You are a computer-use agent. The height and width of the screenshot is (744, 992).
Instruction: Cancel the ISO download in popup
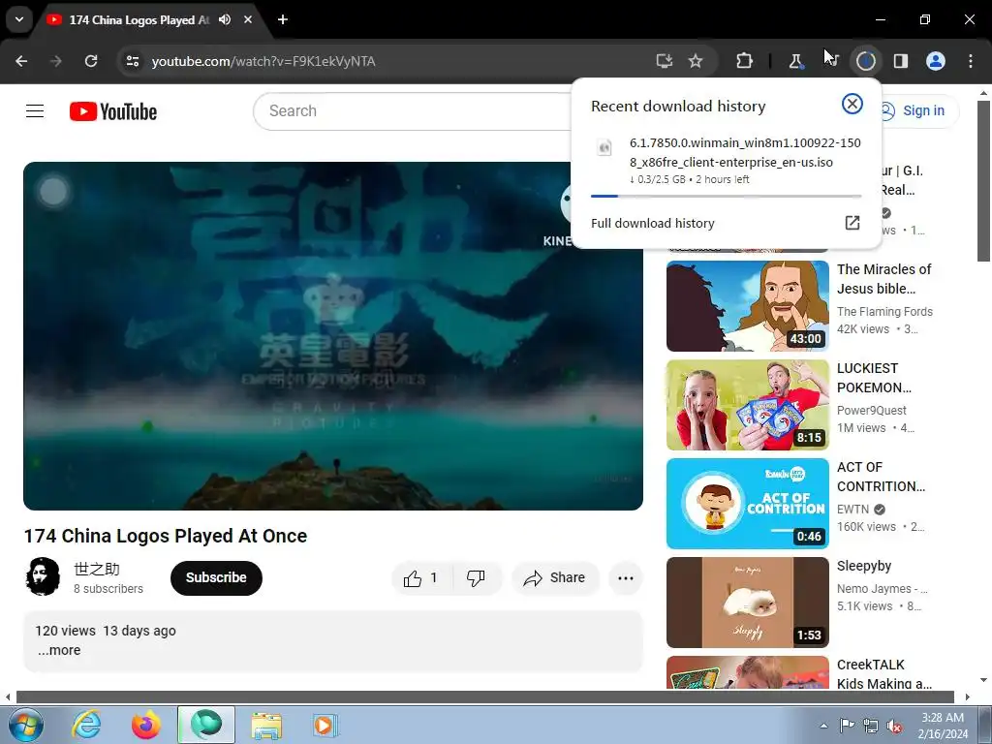852,104
